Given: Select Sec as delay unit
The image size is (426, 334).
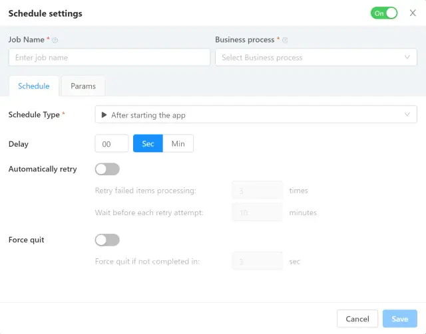Looking at the screenshot, I should [148, 144].
